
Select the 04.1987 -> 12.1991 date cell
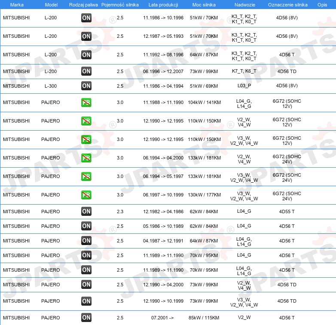(163, 241)
